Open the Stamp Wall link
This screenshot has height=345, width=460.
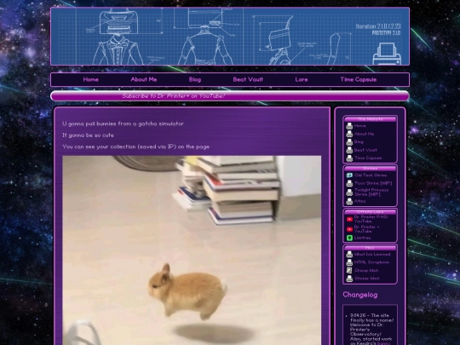[366, 271]
